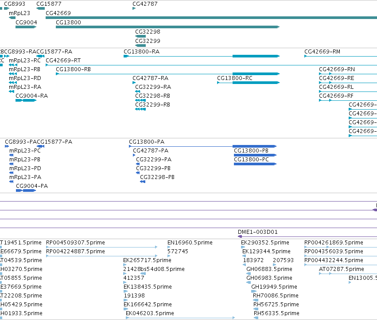Select the CG42669-RM transcript label
The width and height of the screenshot is (377, 320).
(x=323, y=52)
